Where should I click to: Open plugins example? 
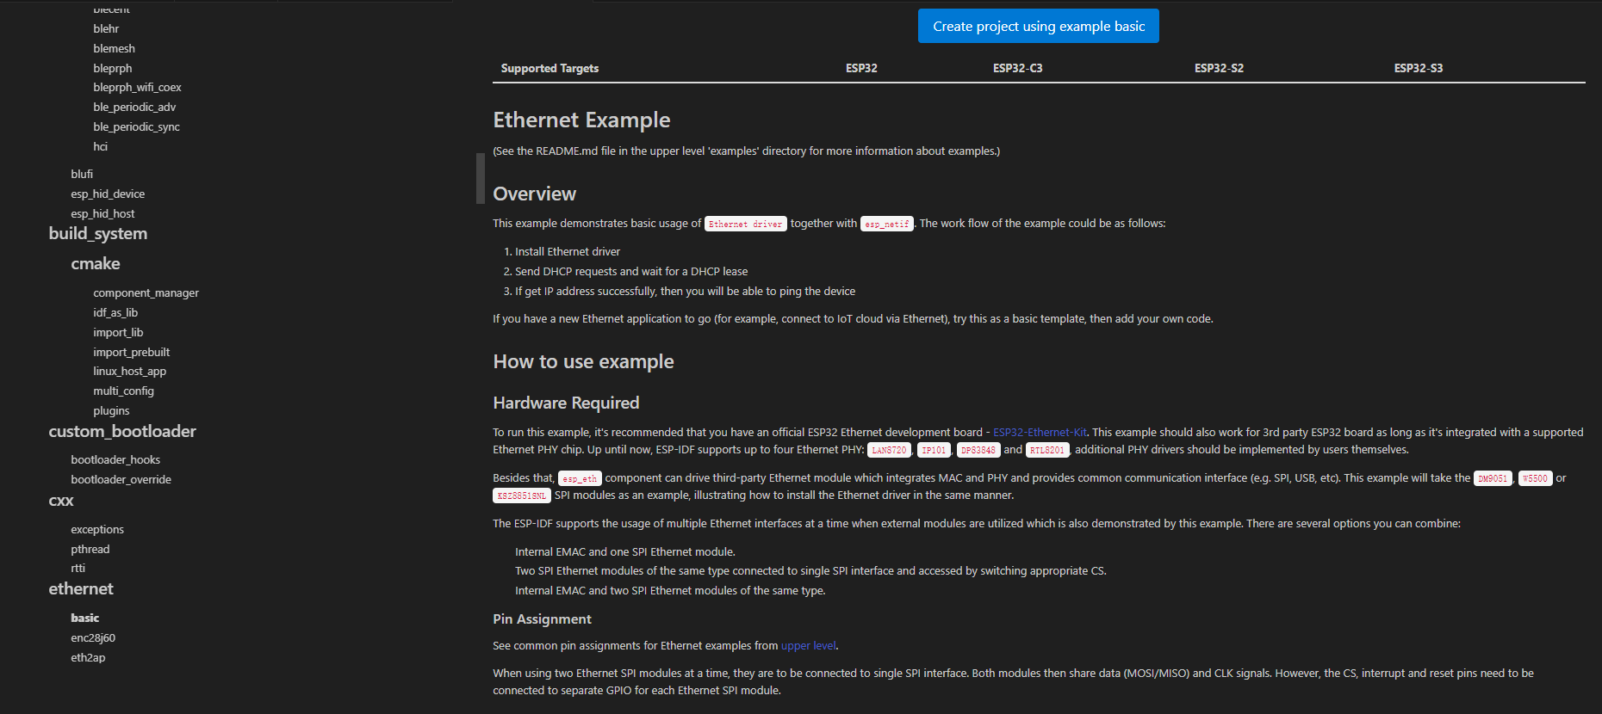click(x=111, y=411)
